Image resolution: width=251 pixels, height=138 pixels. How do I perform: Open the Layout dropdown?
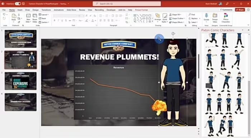click(x=44, y=15)
